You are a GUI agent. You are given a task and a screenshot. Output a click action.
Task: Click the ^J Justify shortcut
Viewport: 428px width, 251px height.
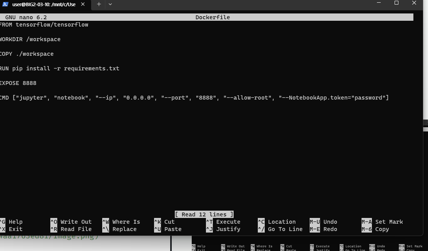223,229
